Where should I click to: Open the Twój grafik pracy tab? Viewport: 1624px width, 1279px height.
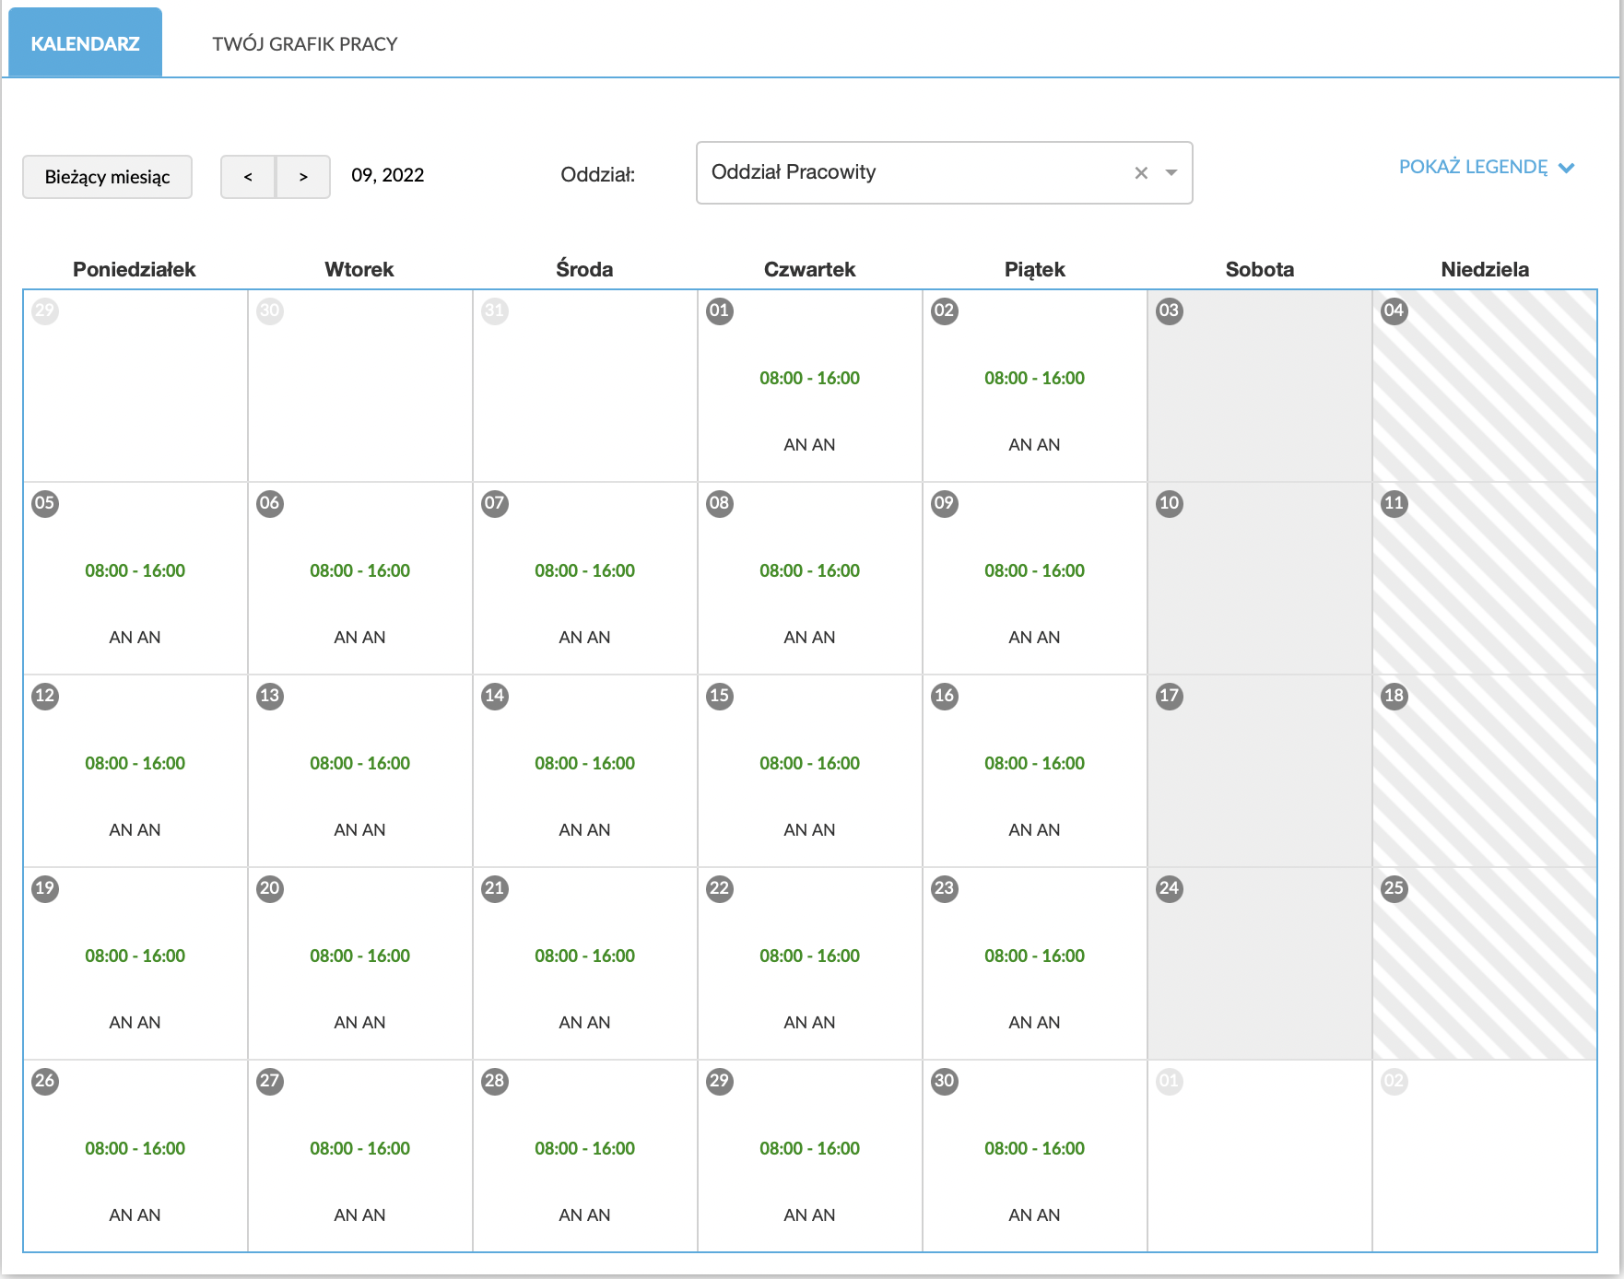(305, 43)
